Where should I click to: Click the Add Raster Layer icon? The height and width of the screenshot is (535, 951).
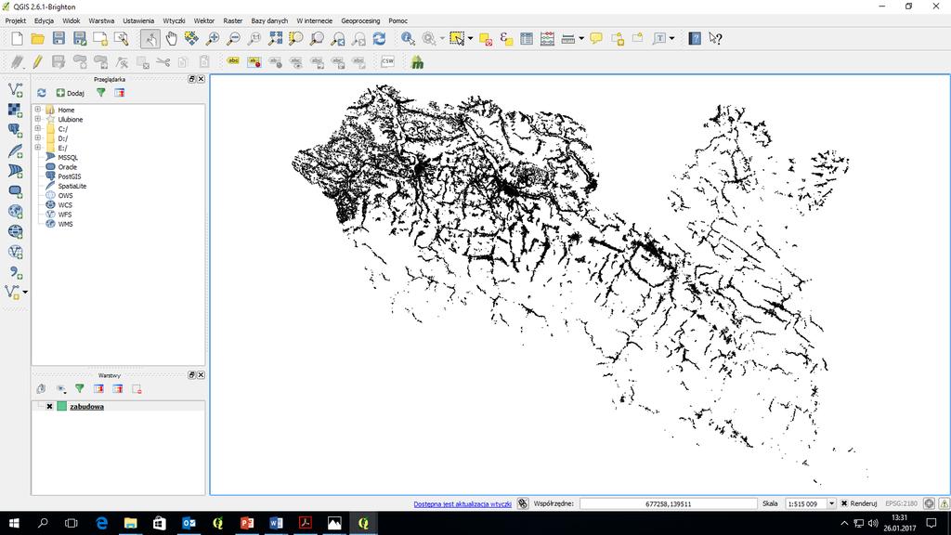(15, 110)
